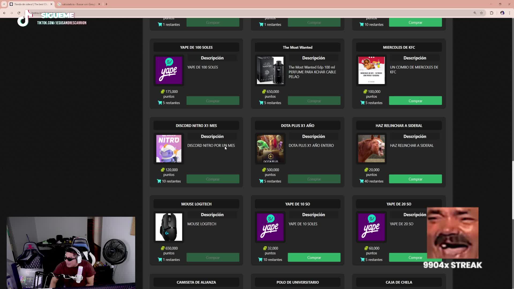Click Comprar for MOUSE LOGITECH
514x289 pixels.
tap(213, 257)
